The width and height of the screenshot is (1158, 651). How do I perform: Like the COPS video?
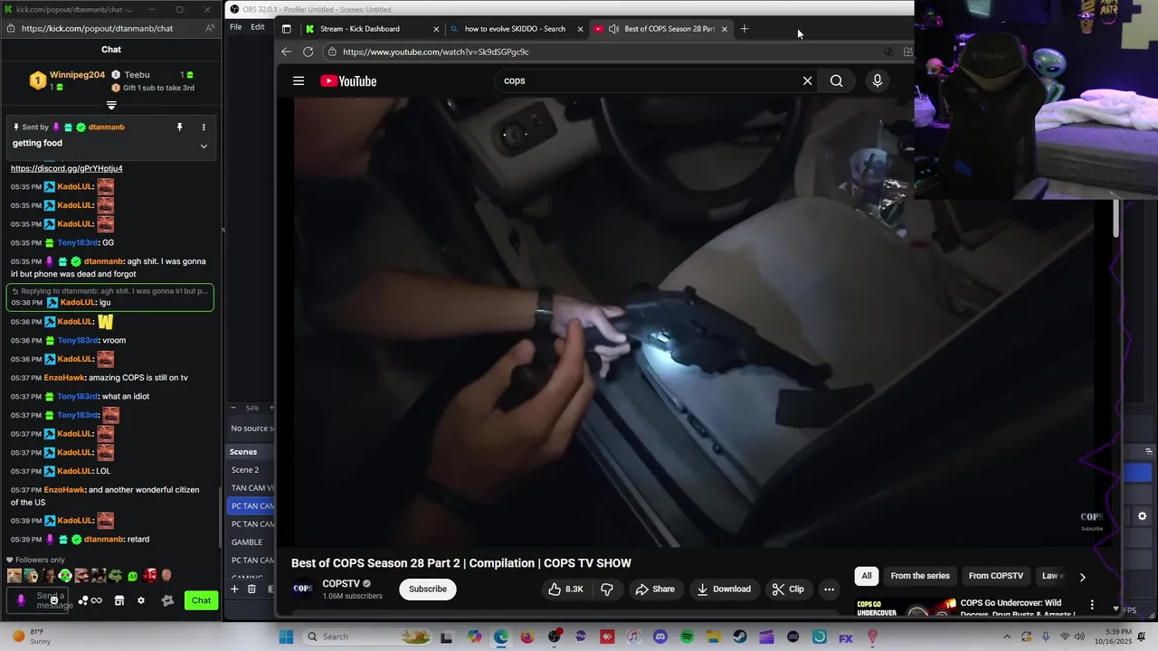(x=565, y=589)
